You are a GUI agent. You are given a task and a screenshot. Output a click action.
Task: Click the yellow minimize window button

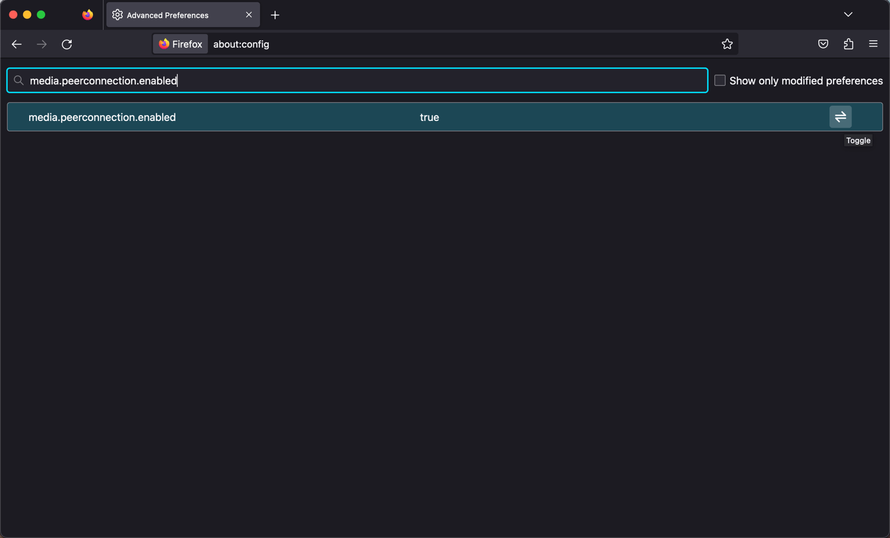tap(27, 14)
